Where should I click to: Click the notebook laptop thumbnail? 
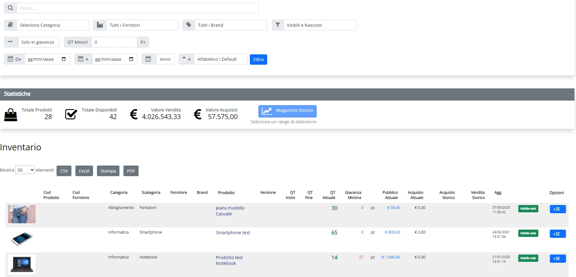(22, 265)
